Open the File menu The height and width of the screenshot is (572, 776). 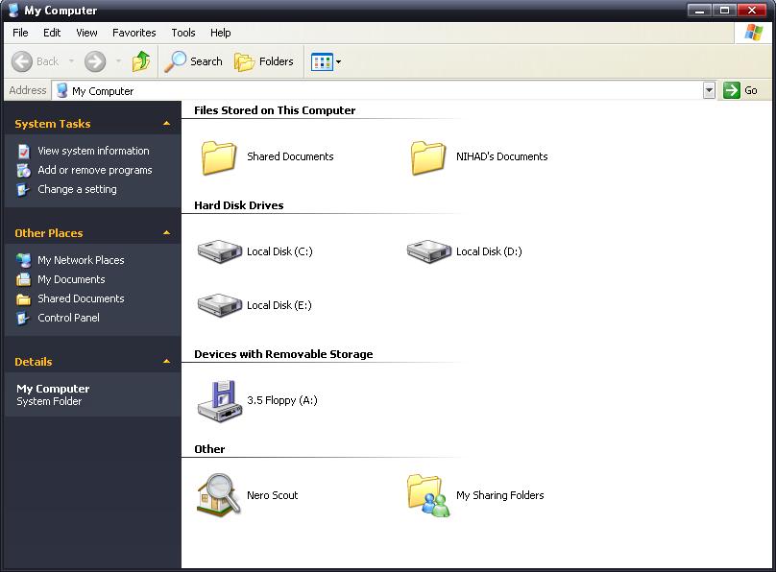tap(20, 33)
